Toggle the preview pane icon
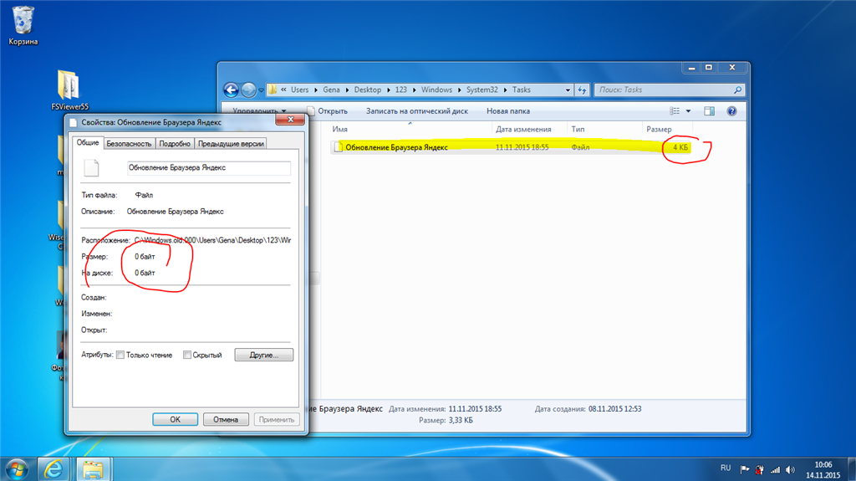This screenshot has width=856, height=481. tap(709, 111)
